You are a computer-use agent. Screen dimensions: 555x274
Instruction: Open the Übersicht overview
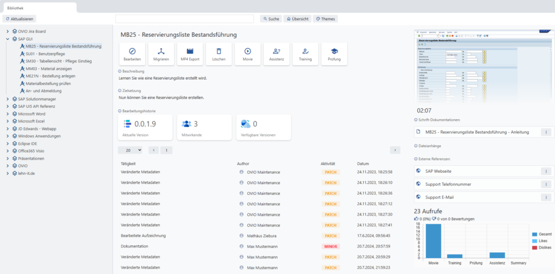coord(298,19)
